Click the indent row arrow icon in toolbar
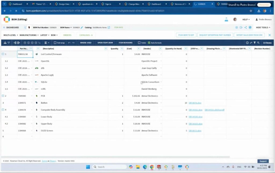This screenshot has height=173, width=275. tap(39, 43)
